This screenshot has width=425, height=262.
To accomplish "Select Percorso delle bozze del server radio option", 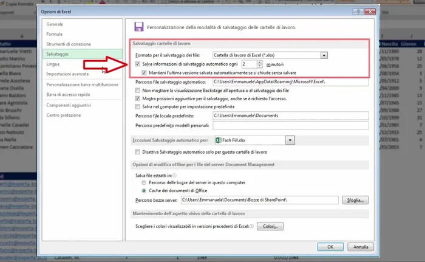I will 143,182.
